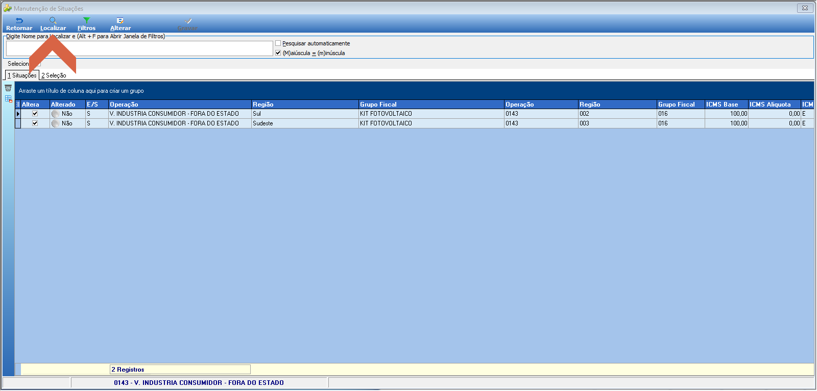
Task: Click the Retornar toolbar button
Action: (x=19, y=24)
